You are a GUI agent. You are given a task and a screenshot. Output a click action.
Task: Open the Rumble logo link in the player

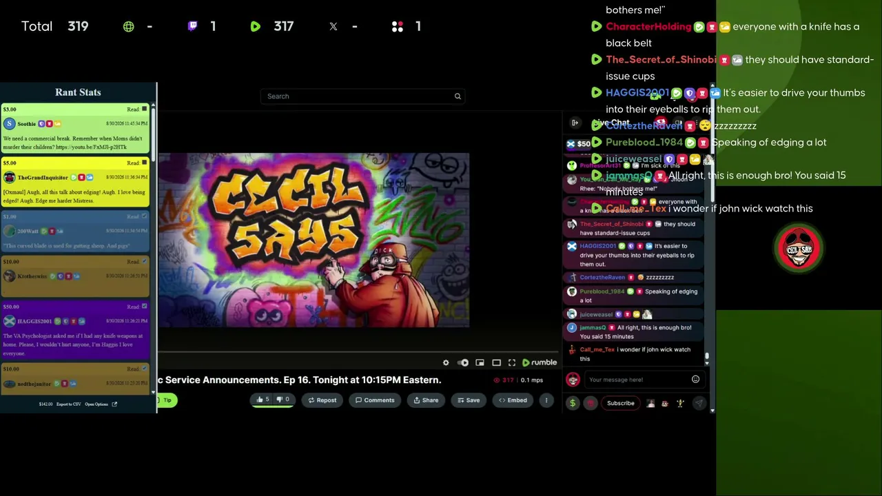point(540,362)
